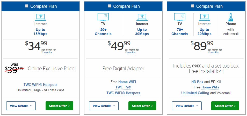Expand View Details for the TV and Internet plan

[x=104, y=106]
